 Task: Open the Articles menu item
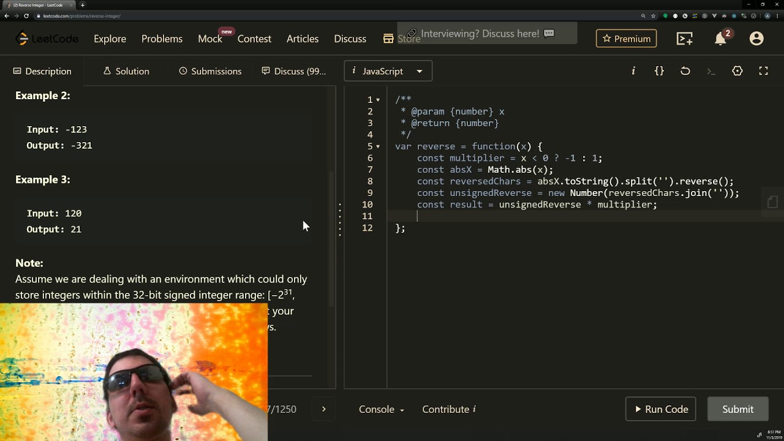tap(303, 39)
